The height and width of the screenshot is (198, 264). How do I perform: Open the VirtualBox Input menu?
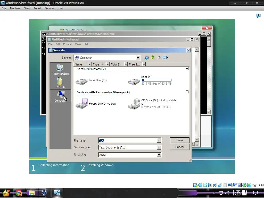pos(37,8)
